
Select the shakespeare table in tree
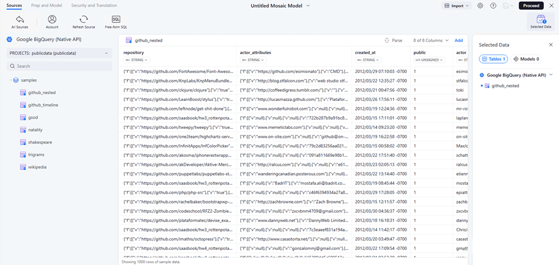40,142
